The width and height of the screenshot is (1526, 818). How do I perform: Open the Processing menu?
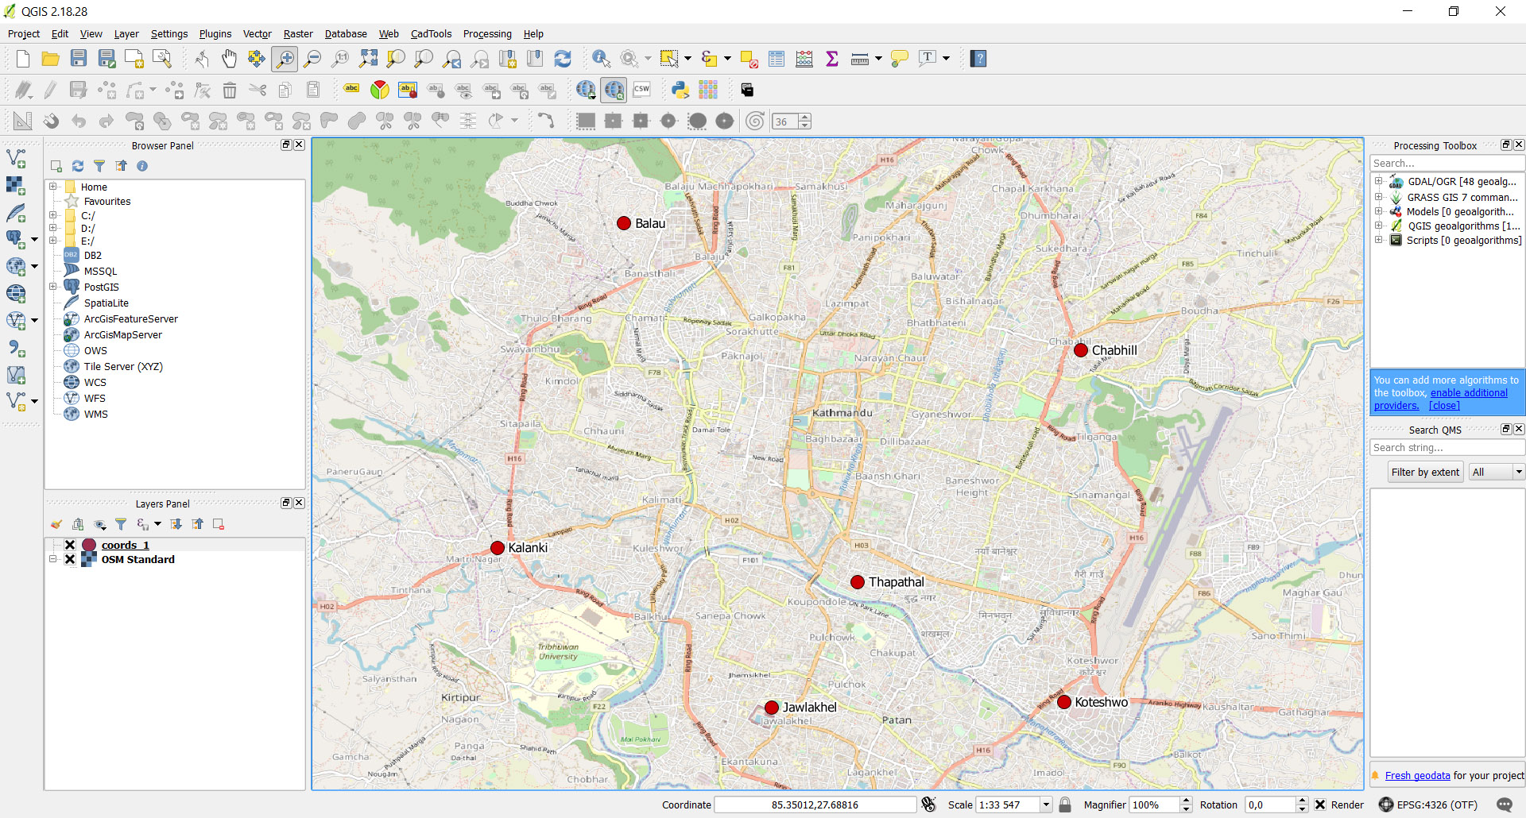coord(487,34)
